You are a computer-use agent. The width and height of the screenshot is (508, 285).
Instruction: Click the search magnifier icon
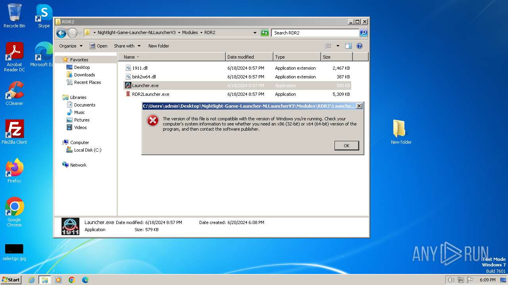coord(363,33)
